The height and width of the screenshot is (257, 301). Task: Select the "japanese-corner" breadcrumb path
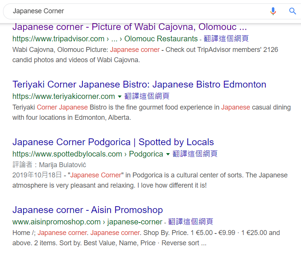135,222
